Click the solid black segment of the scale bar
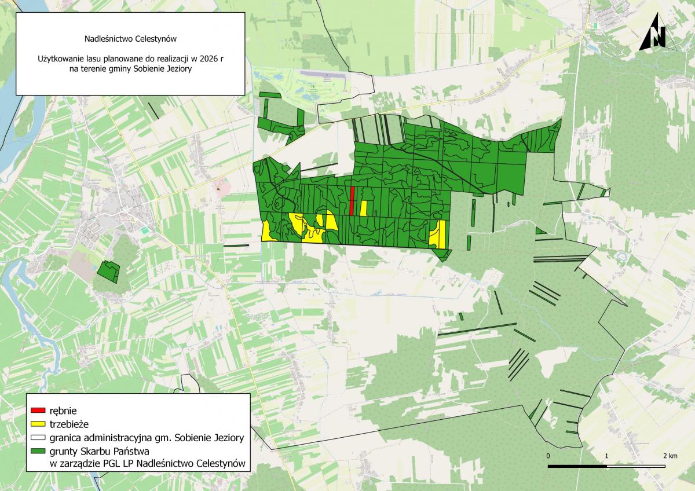The width and height of the screenshot is (695, 491). click(x=577, y=466)
